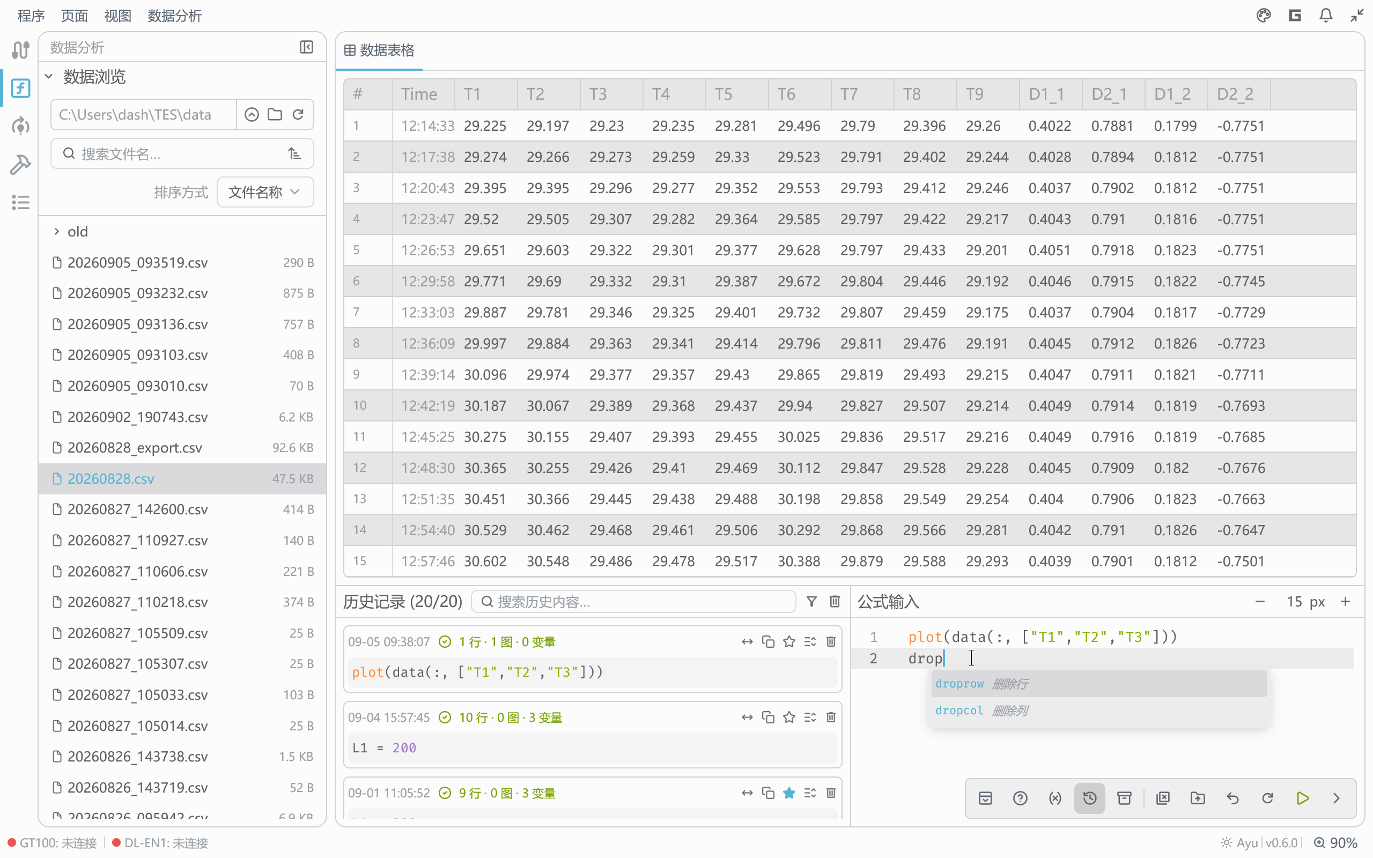1373x858 pixels.
Task: Toggle ascending sort order for files
Action: click(294, 154)
